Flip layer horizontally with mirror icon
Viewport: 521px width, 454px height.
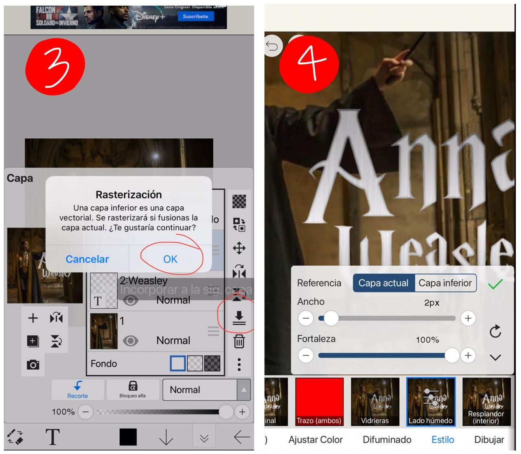pyautogui.click(x=56, y=318)
